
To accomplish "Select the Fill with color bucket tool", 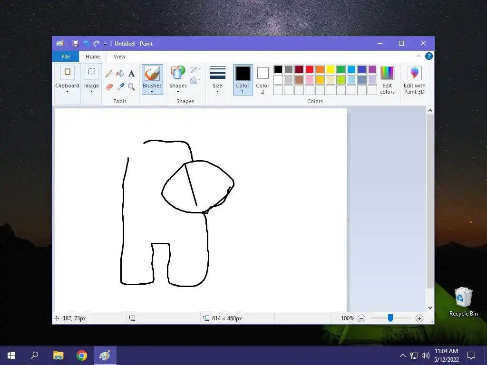I will tap(120, 74).
